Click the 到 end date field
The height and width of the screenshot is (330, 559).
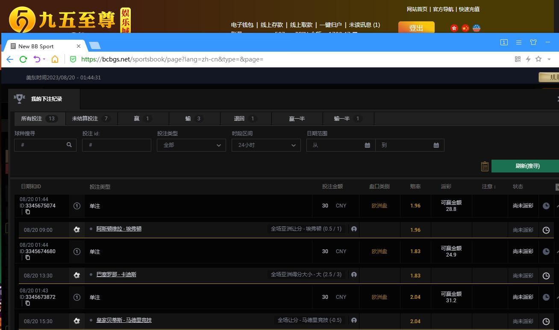[410, 145]
